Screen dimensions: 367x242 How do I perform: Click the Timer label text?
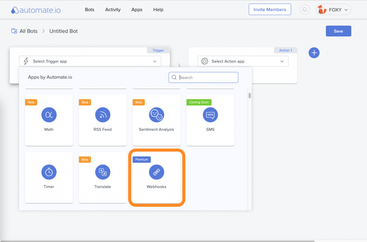[49, 187]
